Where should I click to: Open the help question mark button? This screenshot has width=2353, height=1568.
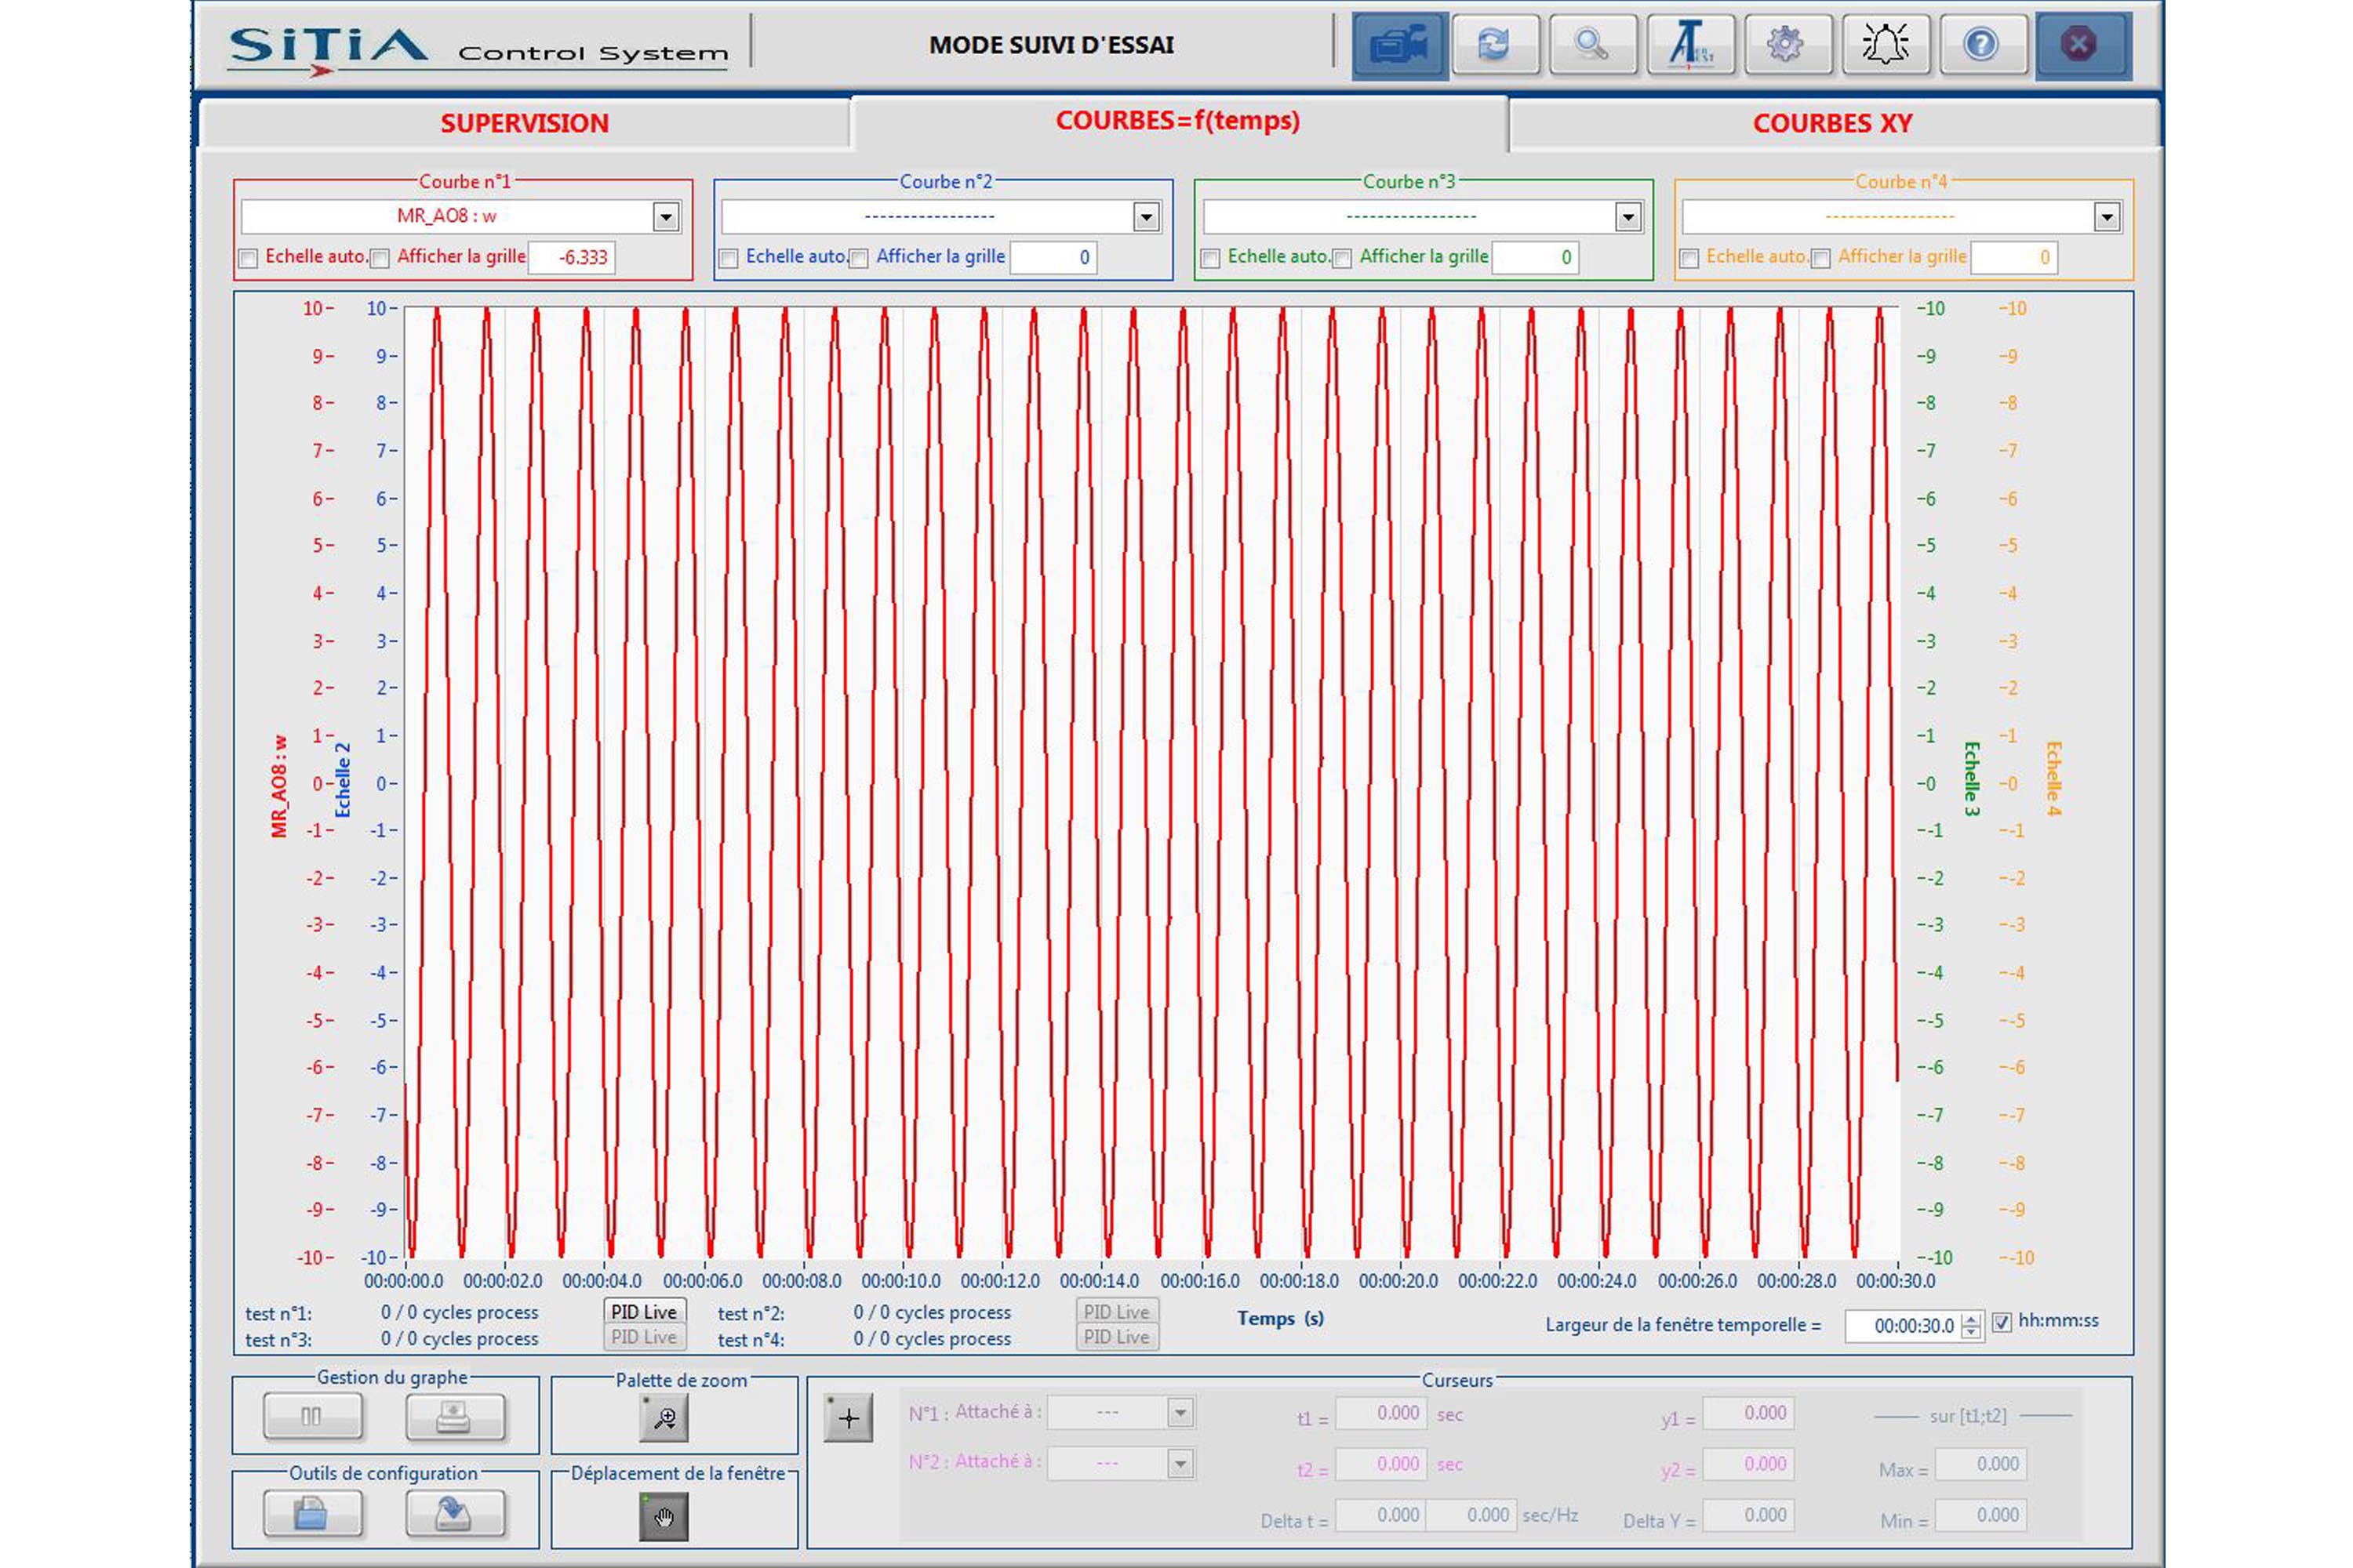pyautogui.click(x=1981, y=45)
